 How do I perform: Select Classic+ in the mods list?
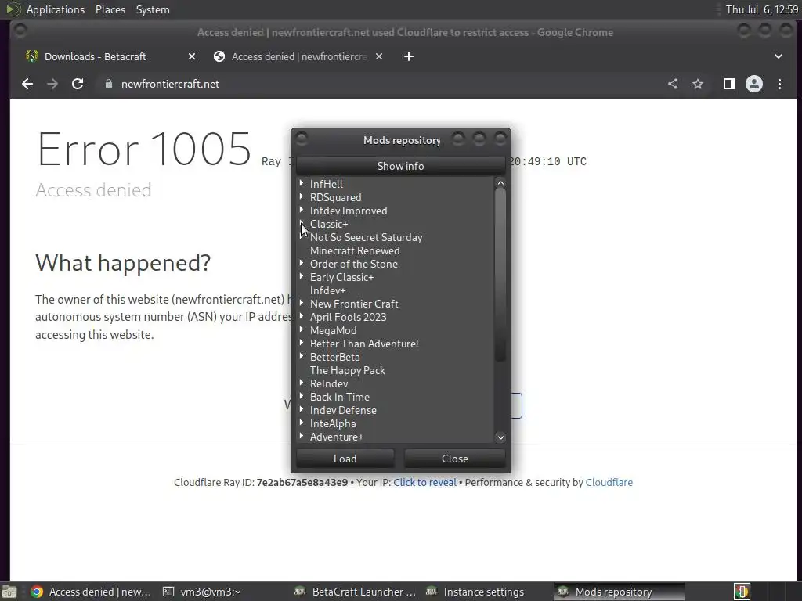[x=329, y=224]
